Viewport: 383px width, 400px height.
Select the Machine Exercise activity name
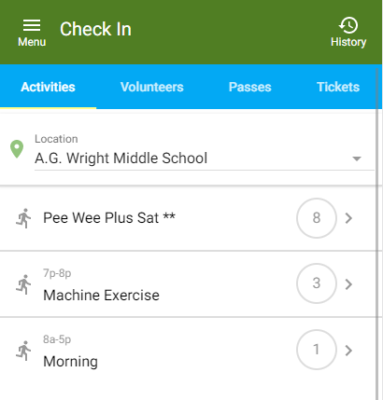tap(101, 296)
